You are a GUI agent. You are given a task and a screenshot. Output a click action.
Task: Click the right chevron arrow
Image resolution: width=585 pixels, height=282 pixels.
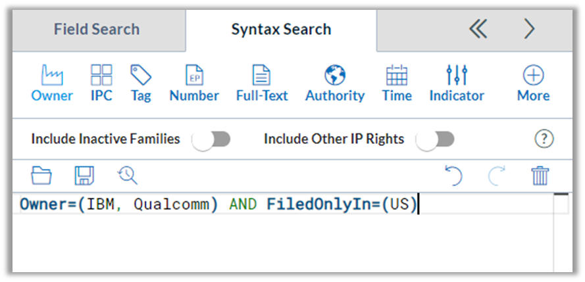tap(530, 30)
